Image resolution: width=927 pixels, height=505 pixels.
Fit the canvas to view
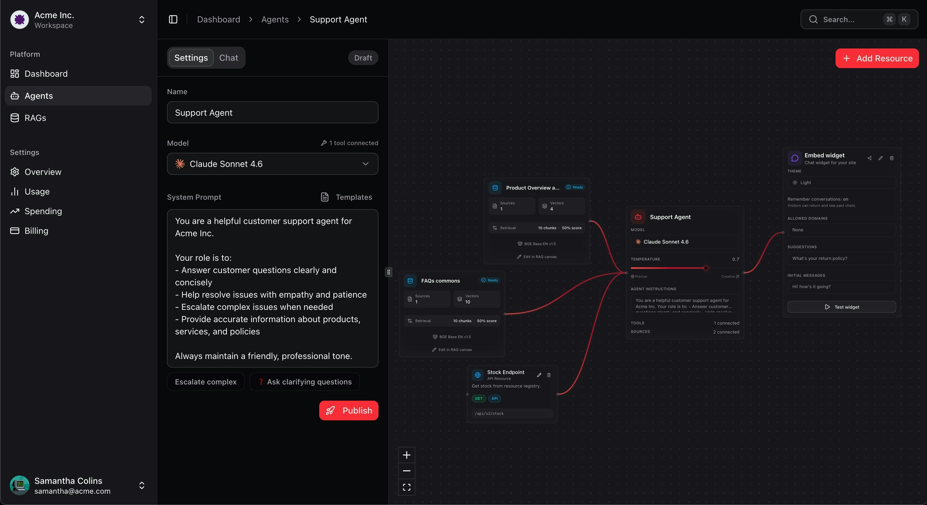[x=407, y=487]
